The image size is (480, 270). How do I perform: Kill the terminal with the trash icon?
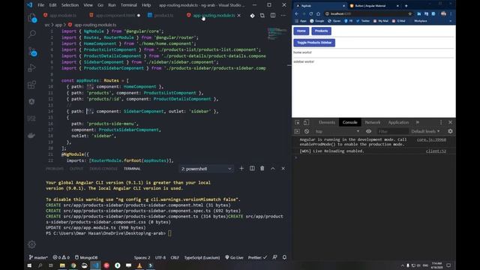coord(262,168)
